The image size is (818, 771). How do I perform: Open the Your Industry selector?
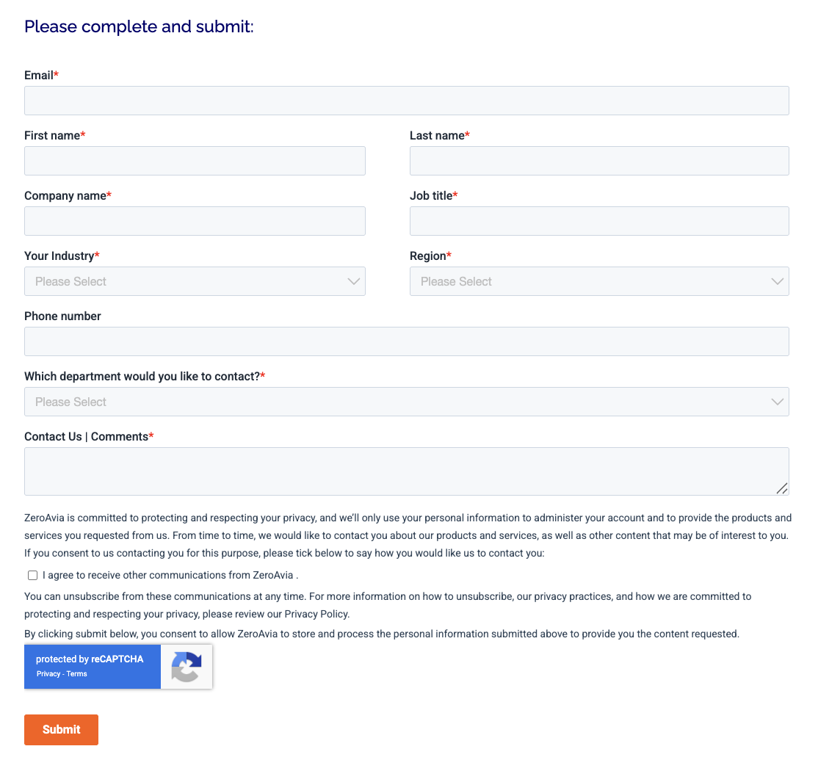pyautogui.click(x=195, y=281)
